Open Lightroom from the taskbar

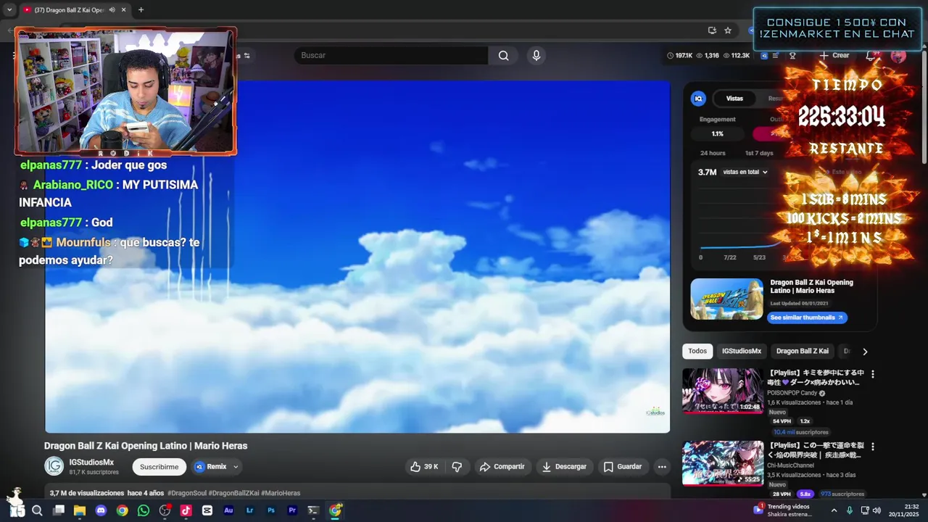point(250,510)
